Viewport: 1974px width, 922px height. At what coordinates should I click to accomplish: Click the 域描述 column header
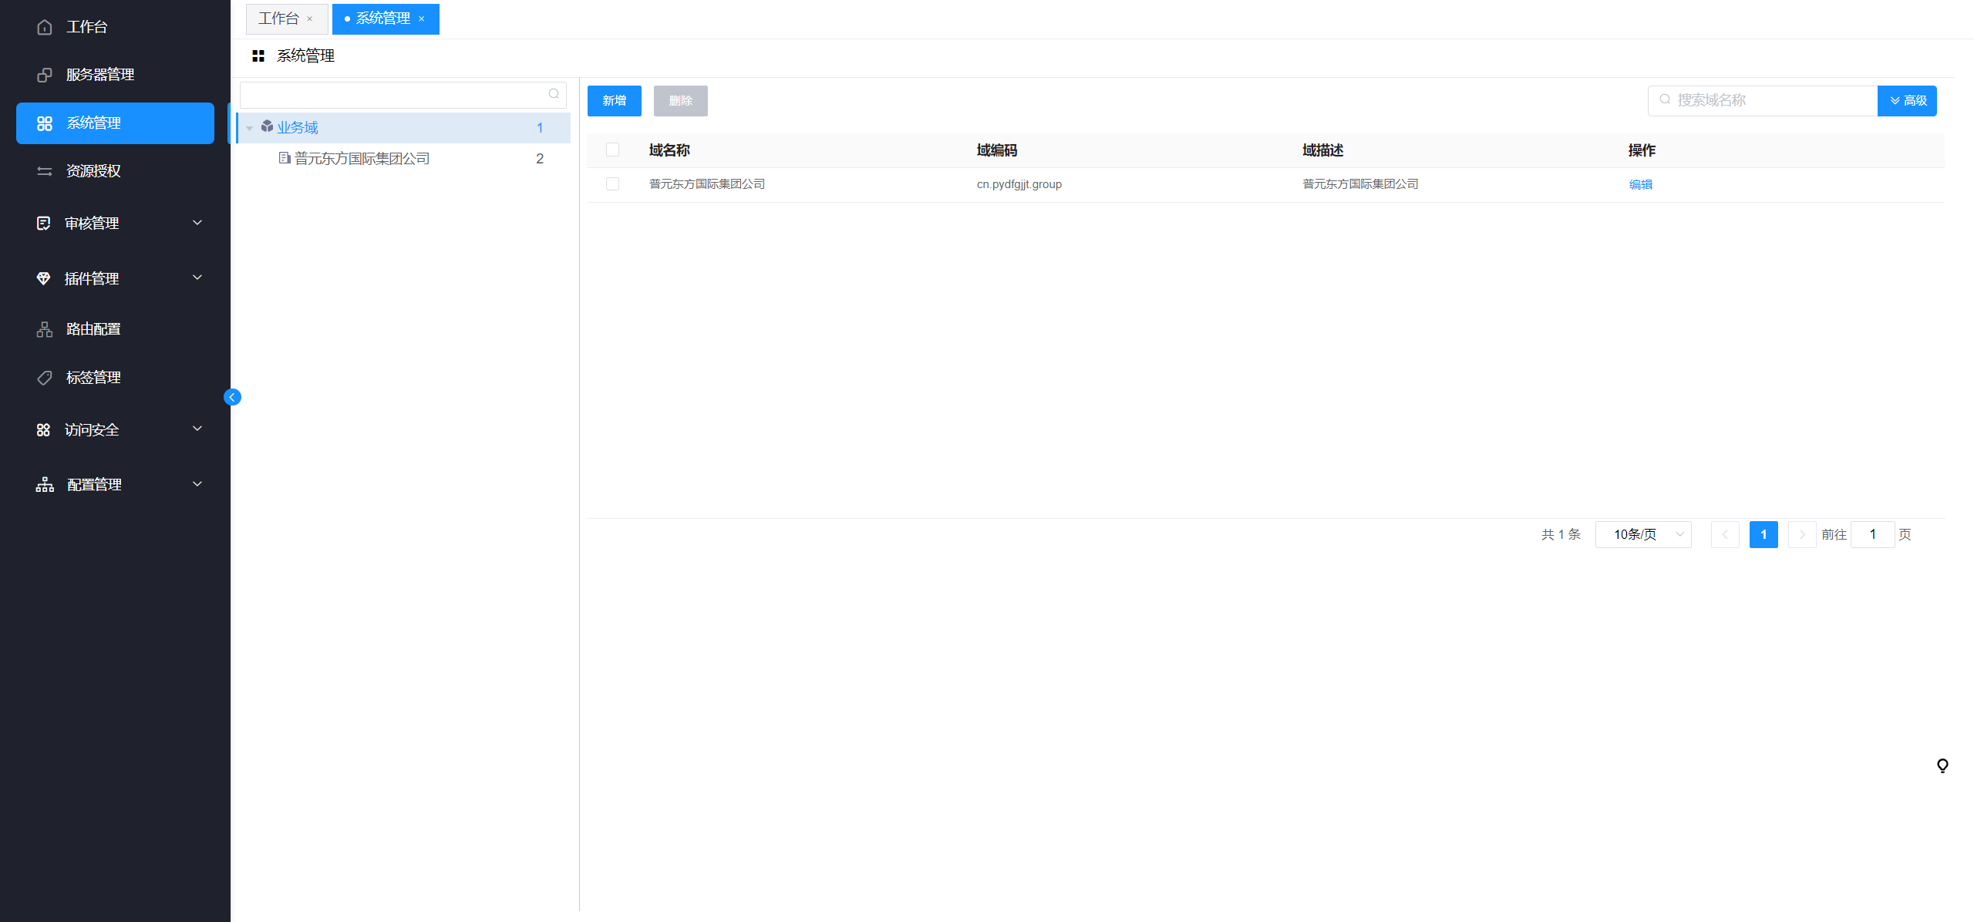[1323, 150]
